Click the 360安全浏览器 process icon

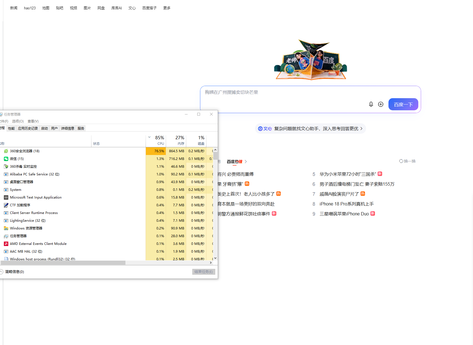6,151
